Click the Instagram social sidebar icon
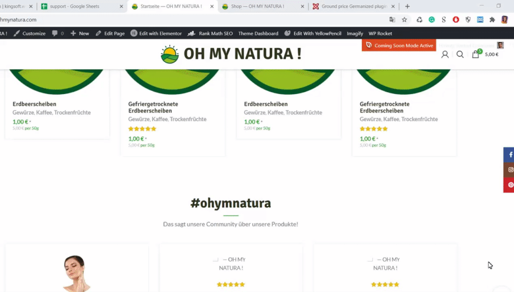The height and width of the screenshot is (292, 514). [x=510, y=170]
